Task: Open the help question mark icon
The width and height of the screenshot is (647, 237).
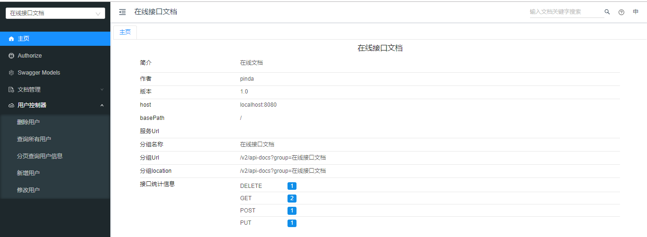Action: coord(621,12)
